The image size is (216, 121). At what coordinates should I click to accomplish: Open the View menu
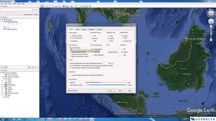[x=10, y=4]
